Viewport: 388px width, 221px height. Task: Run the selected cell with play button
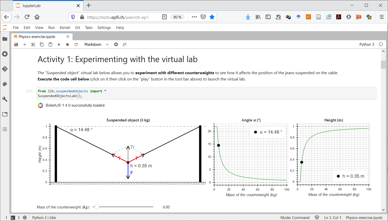coord(59,45)
